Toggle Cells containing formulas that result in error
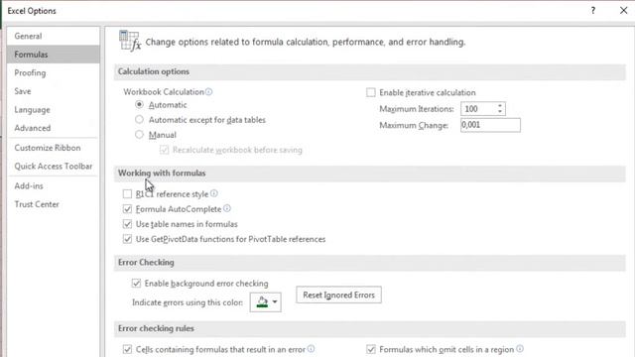The height and width of the screenshot is (357, 635). (x=127, y=349)
